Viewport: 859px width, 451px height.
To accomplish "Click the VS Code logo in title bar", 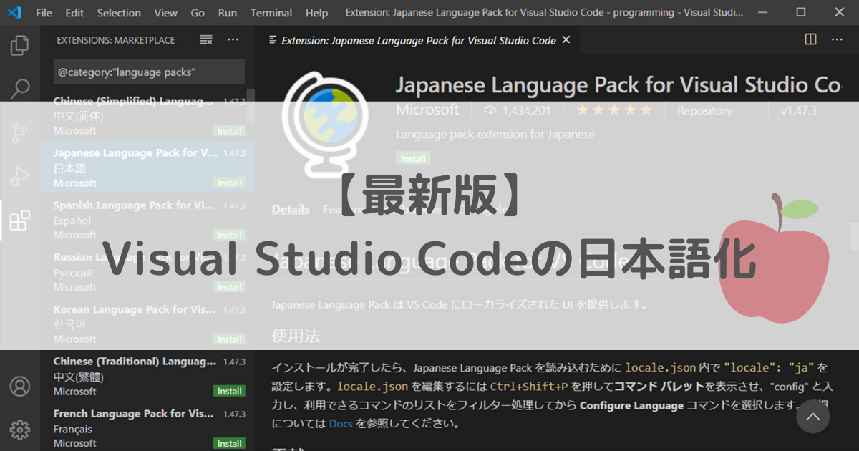I will [x=14, y=12].
